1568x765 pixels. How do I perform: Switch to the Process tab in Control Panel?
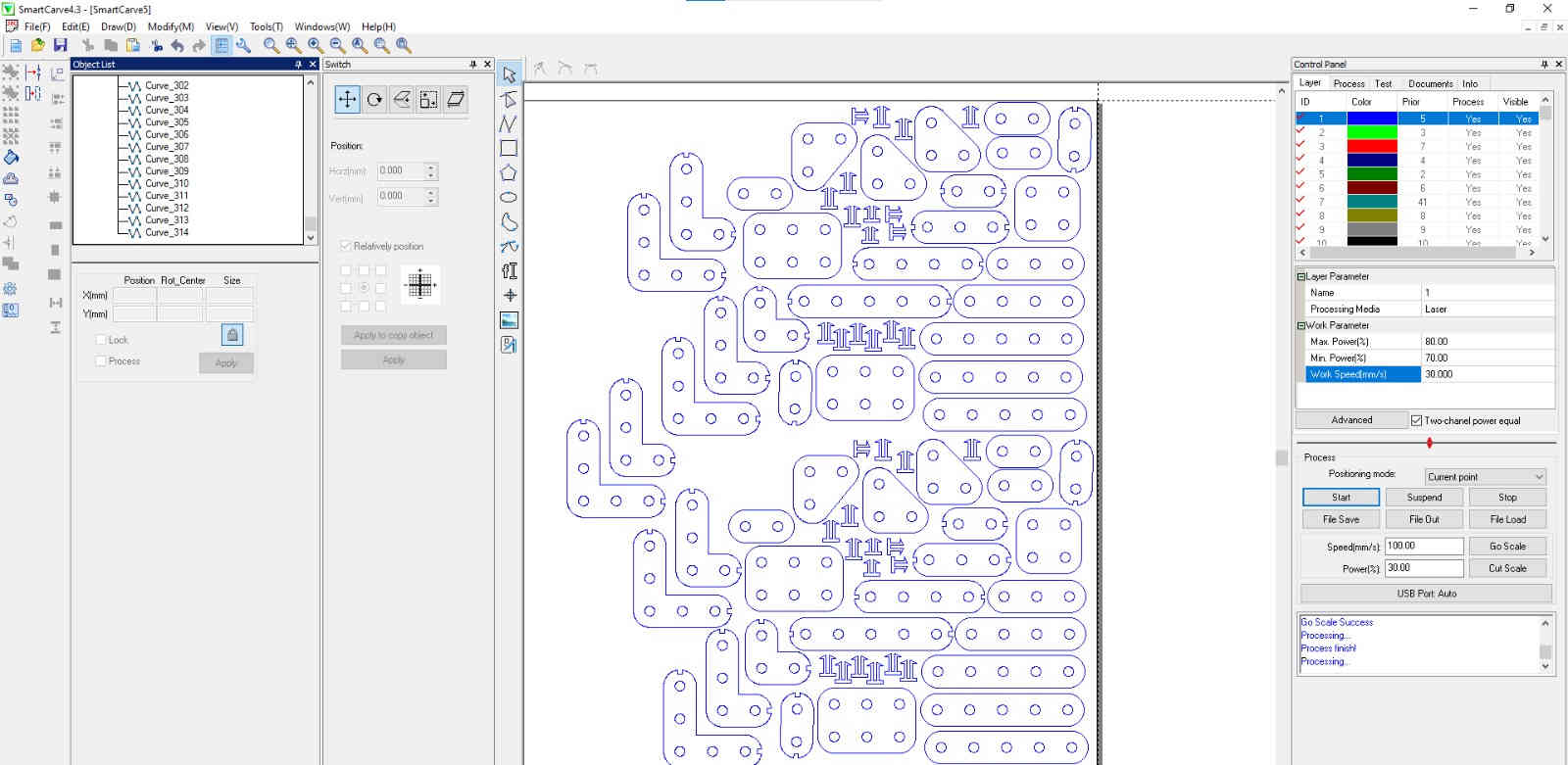coord(1348,83)
